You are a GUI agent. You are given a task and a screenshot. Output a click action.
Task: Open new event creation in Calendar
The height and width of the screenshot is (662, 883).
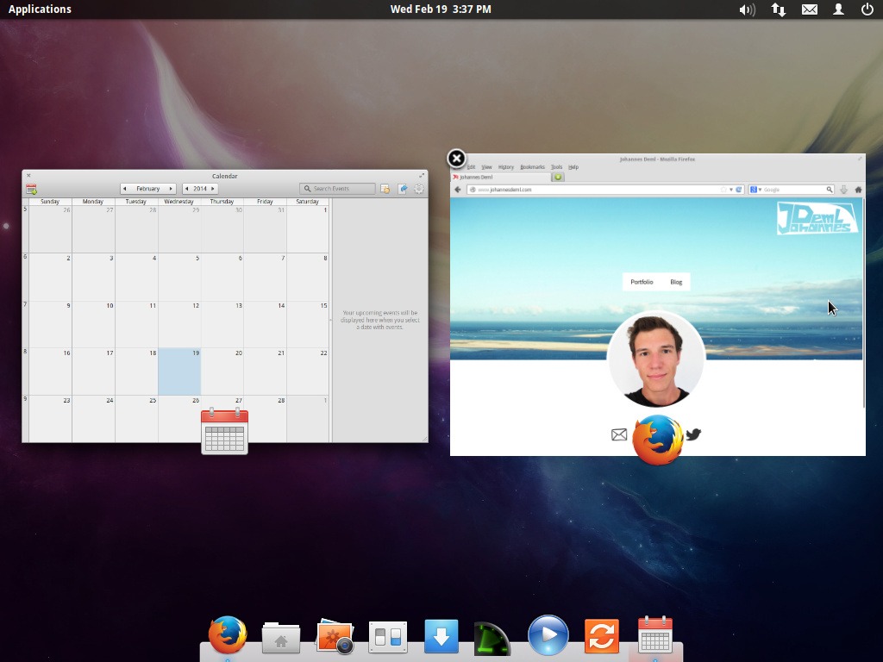(30, 188)
